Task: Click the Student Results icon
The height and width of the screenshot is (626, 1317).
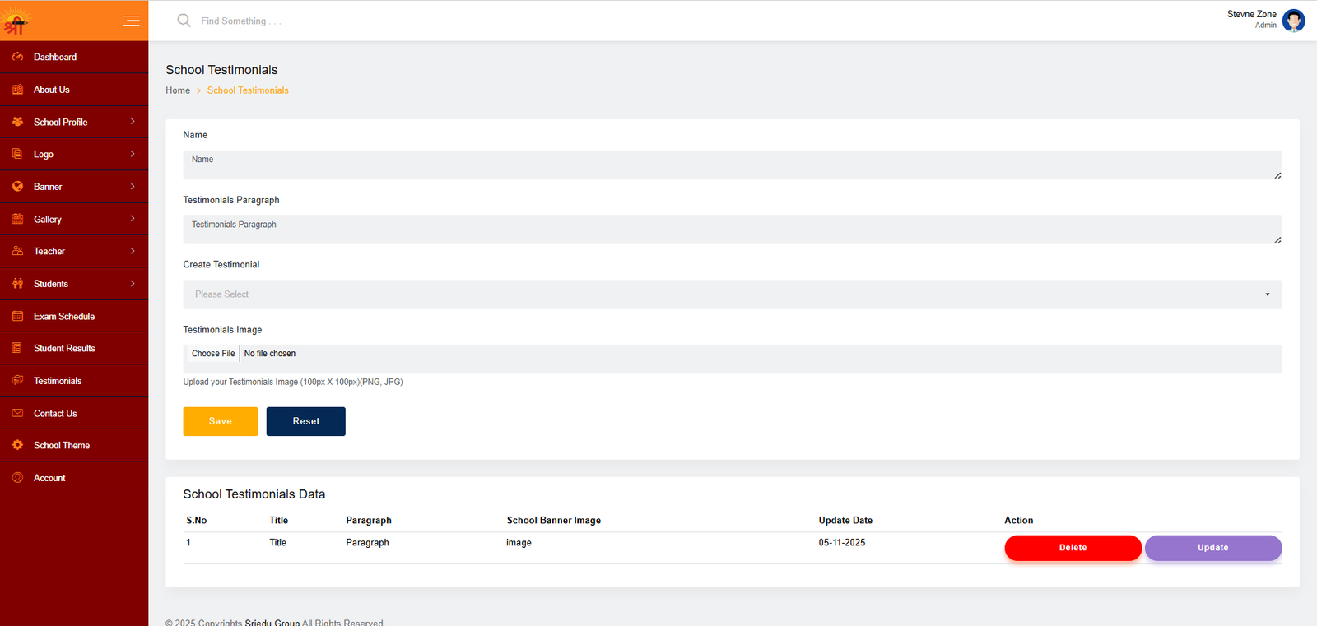Action: [x=17, y=348]
